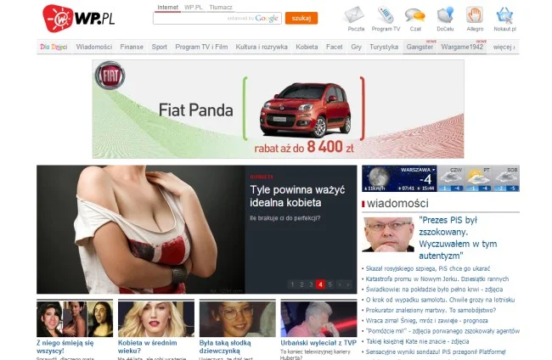This screenshot has height=360, width=552.
Task: Open the Warszawa city weather dropdown
Action: (418, 170)
